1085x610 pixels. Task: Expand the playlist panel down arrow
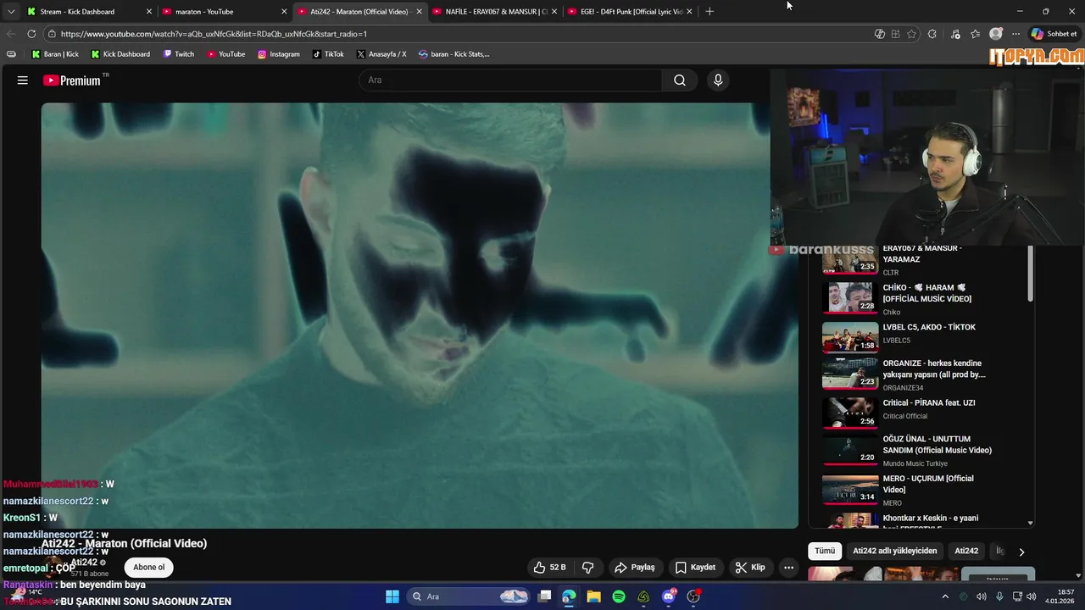(1031, 524)
